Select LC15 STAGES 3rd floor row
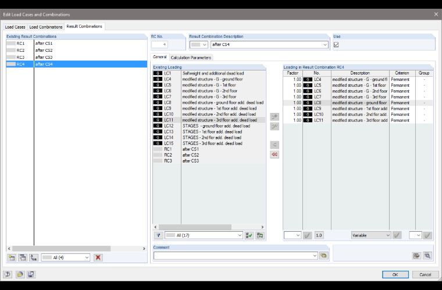The width and height of the screenshot is (442, 290). 209,143
